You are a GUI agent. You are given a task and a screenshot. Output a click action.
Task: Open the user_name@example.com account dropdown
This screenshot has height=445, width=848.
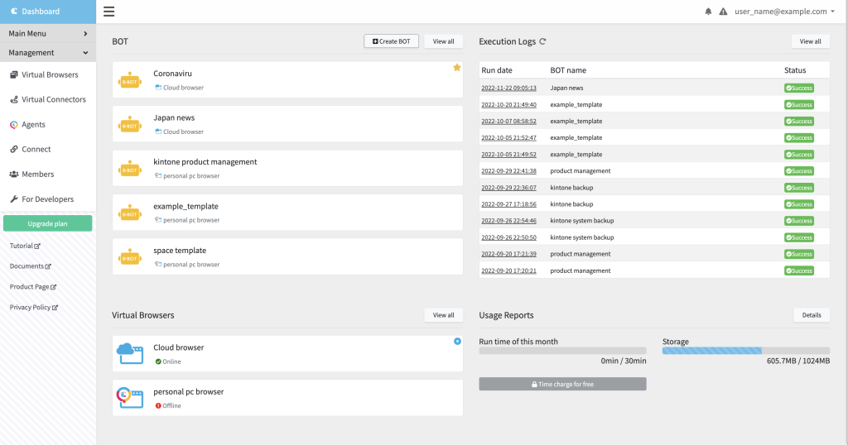coord(784,12)
